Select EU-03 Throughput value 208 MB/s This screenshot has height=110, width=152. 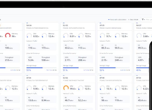82,60
